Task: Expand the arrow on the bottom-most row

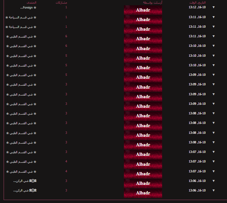Action: pyautogui.click(x=213, y=190)
